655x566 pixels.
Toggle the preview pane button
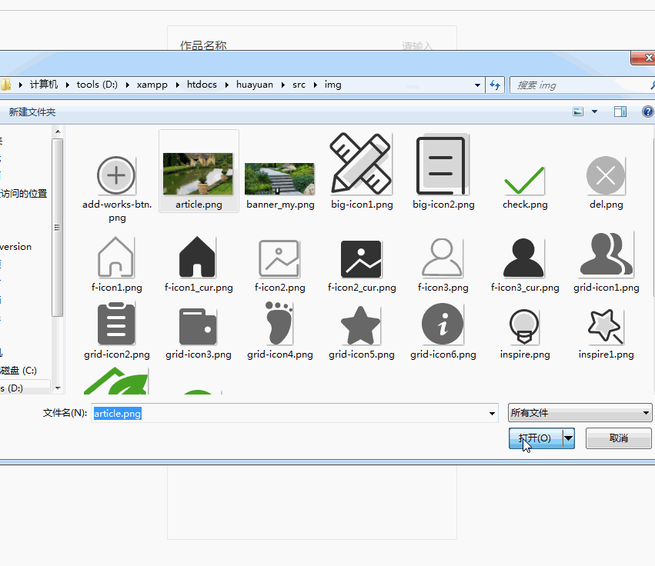pos(620,112)
